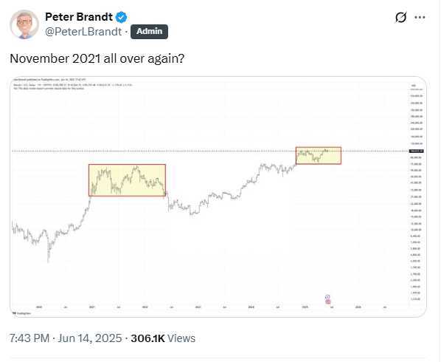Click the red event marker above time axis
441x362 pixels.
(328, 301)
